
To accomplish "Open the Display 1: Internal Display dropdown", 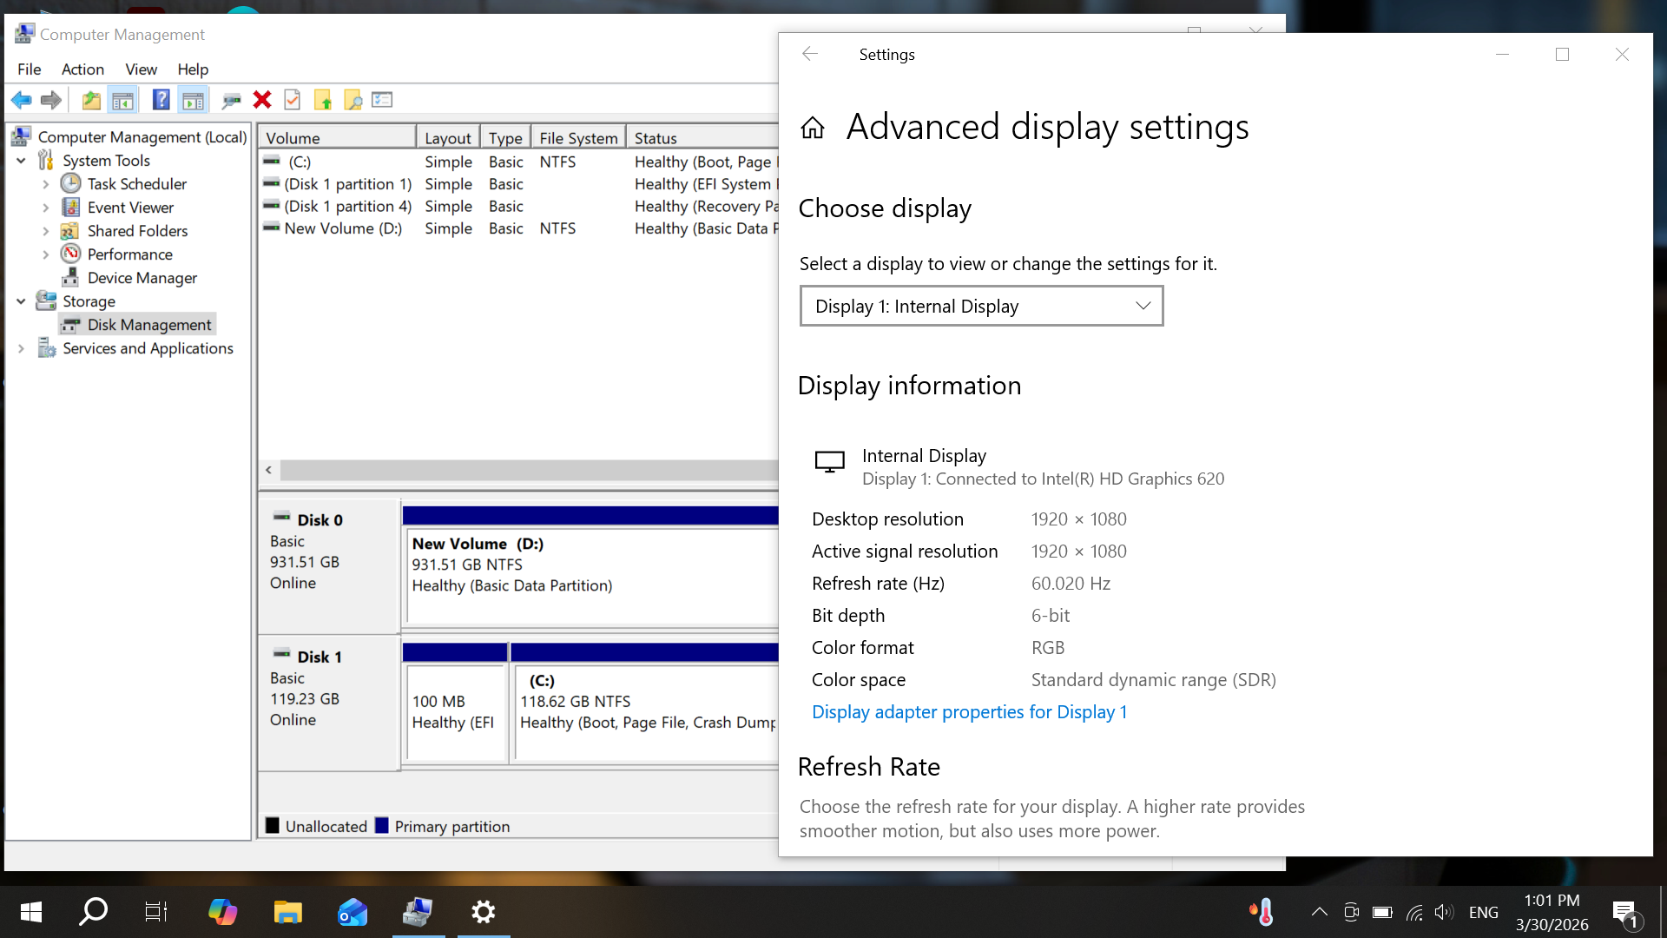I will point(981,307).
